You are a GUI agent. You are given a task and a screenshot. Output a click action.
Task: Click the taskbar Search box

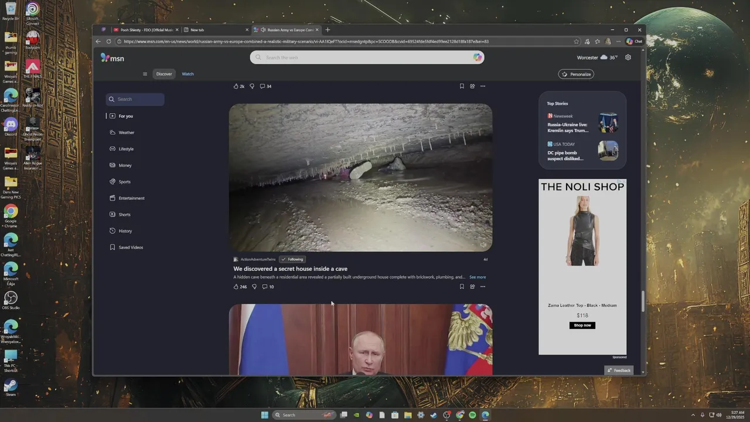pyautogui.click(x=305, y=415)
